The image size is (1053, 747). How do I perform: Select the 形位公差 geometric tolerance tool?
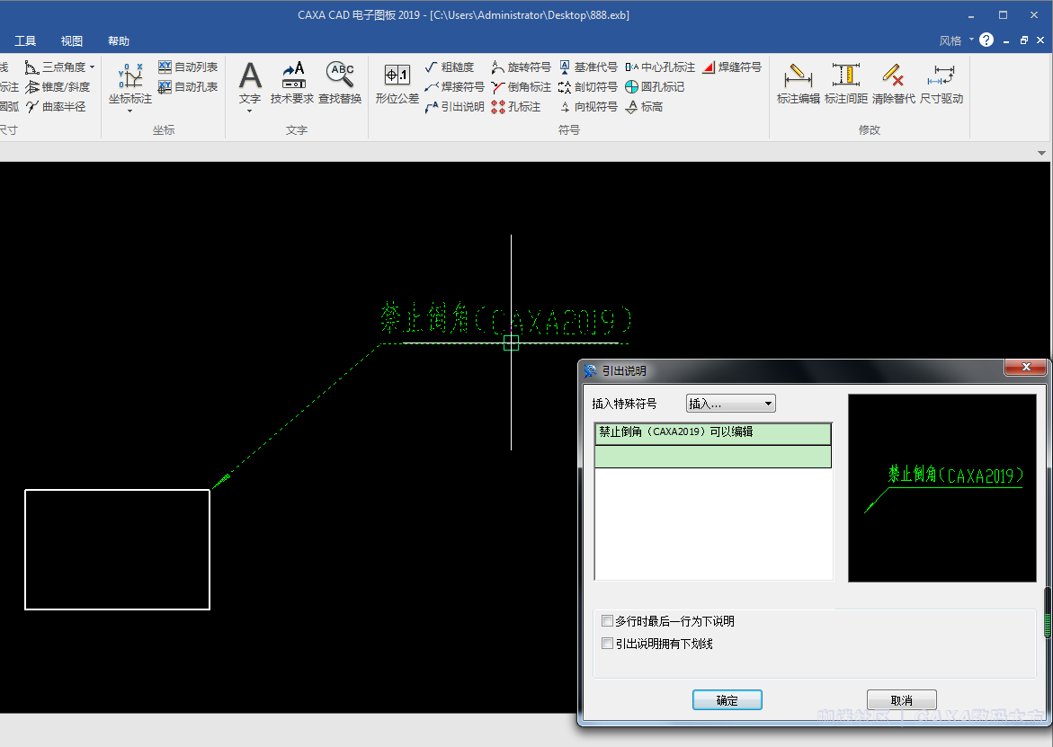tap(397, 78)
